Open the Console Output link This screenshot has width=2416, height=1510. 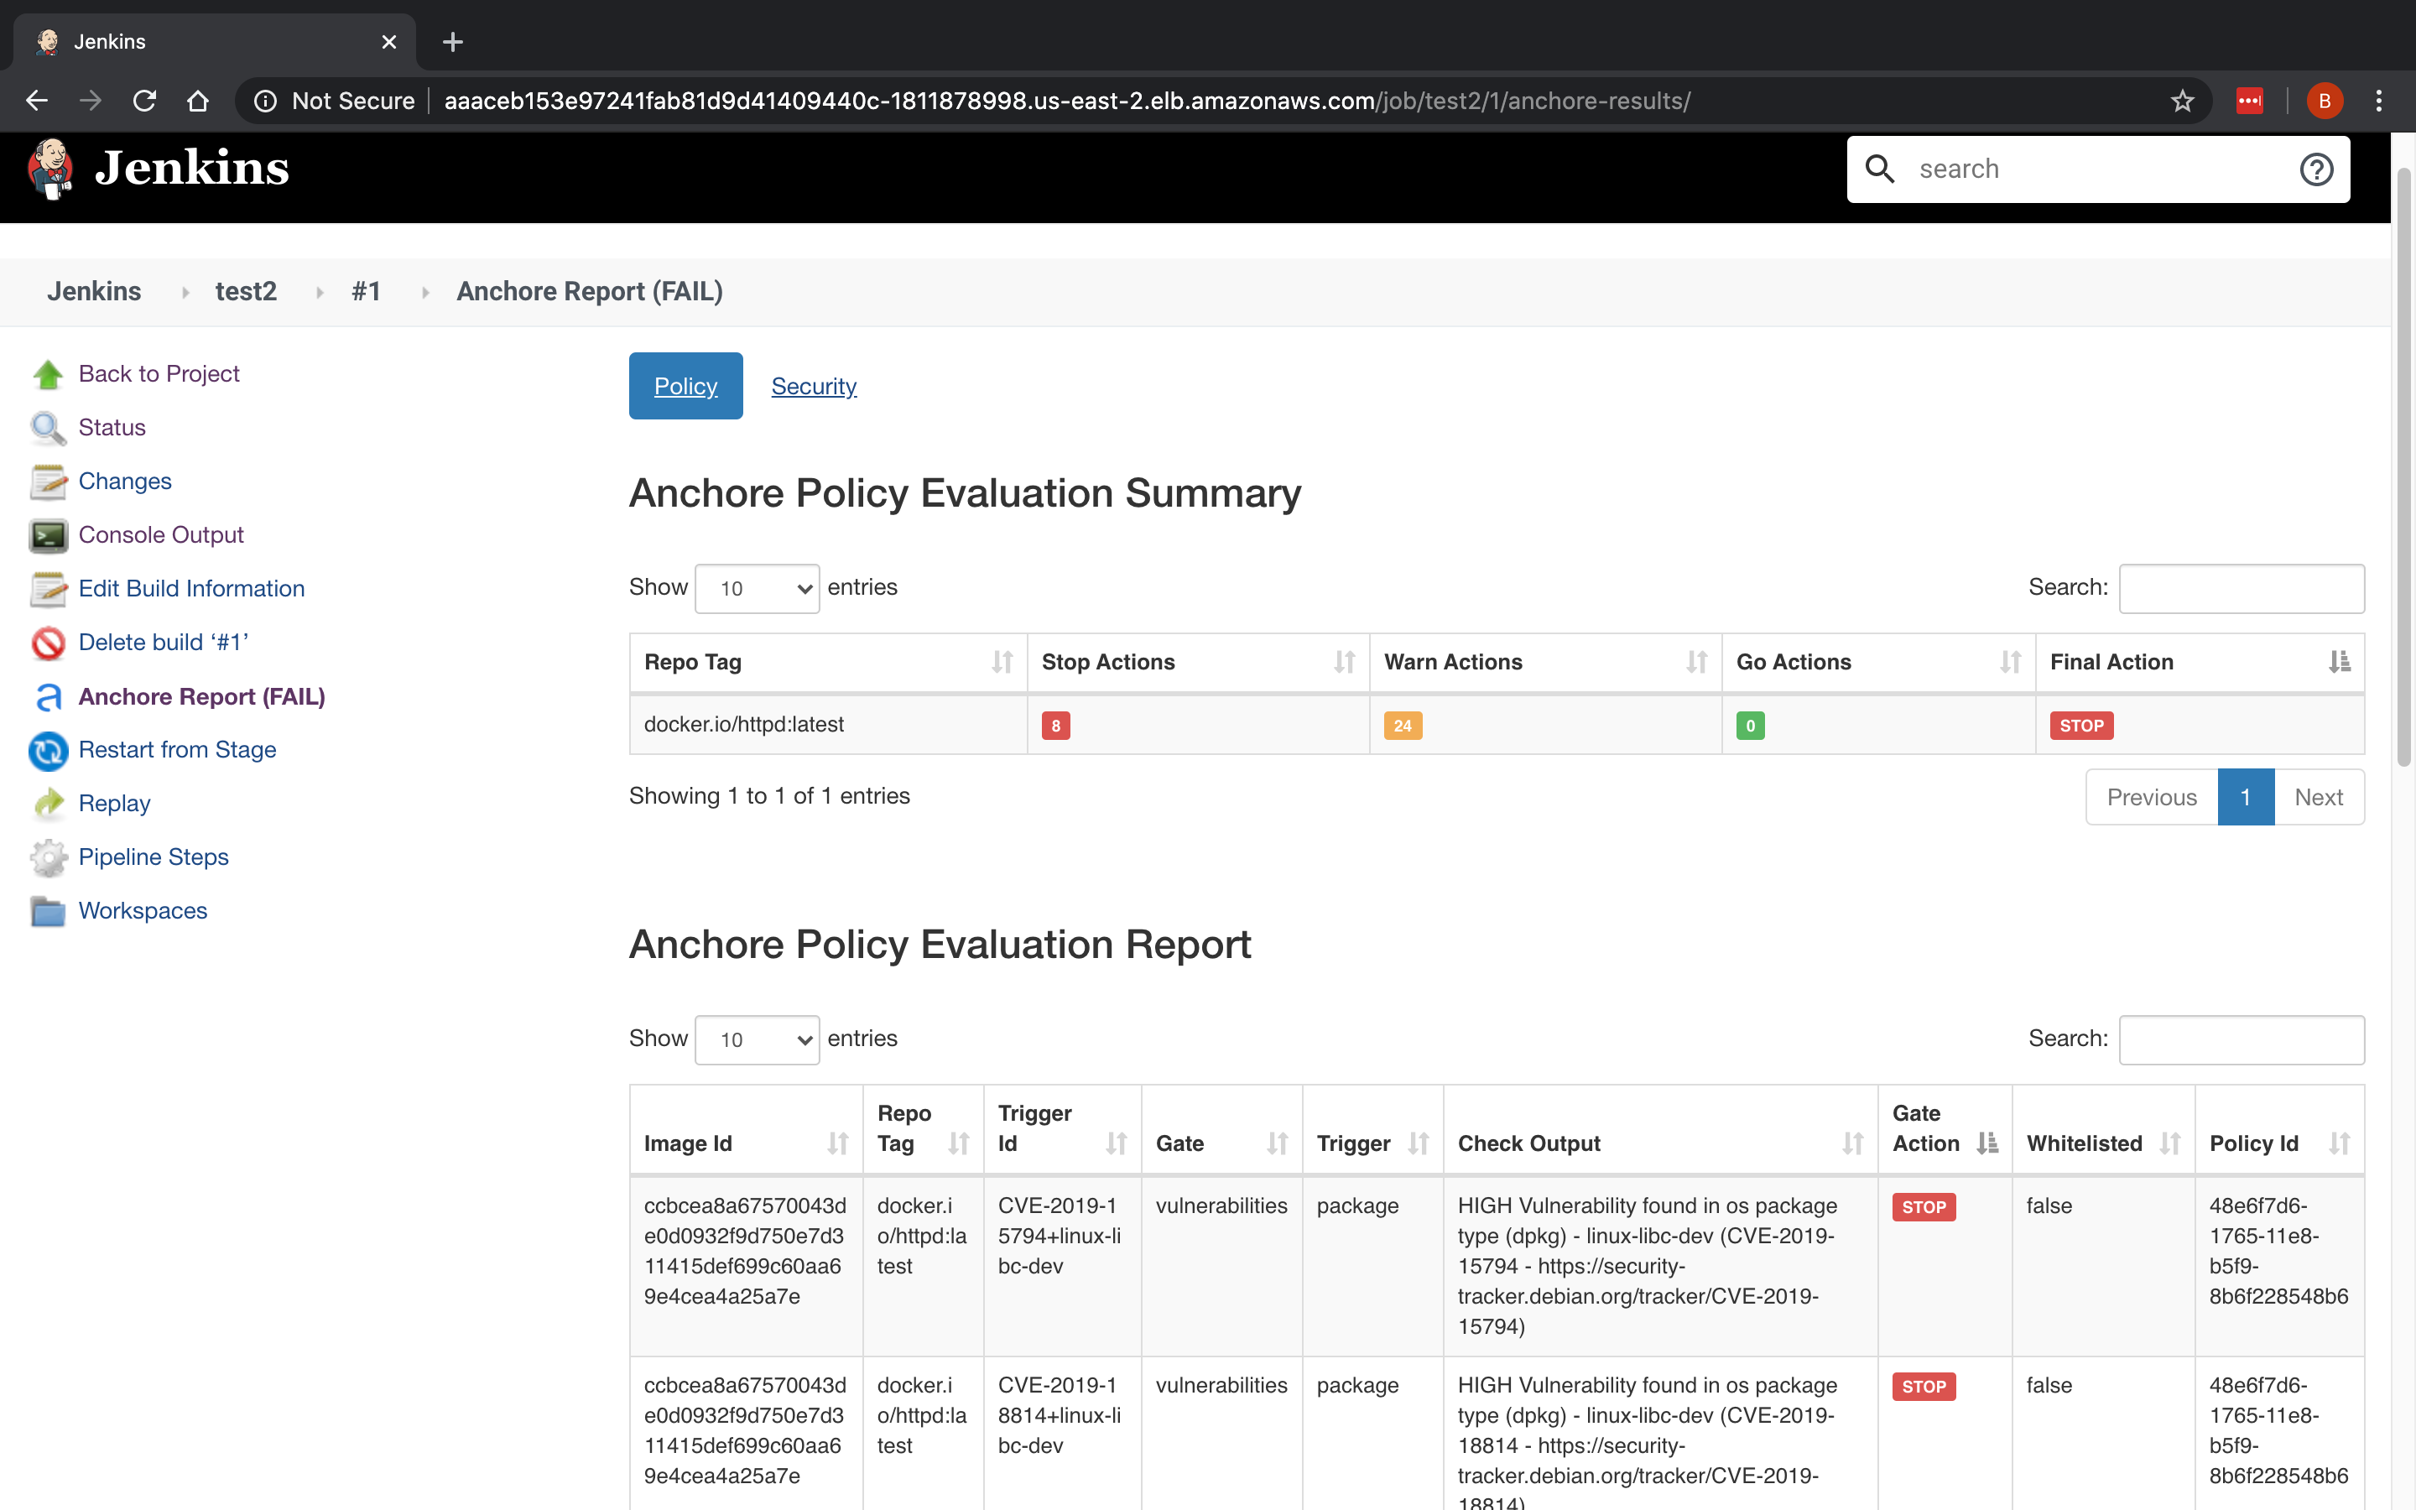(x=161, y=535)
